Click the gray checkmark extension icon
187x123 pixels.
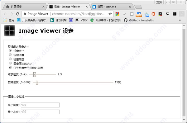124,14
